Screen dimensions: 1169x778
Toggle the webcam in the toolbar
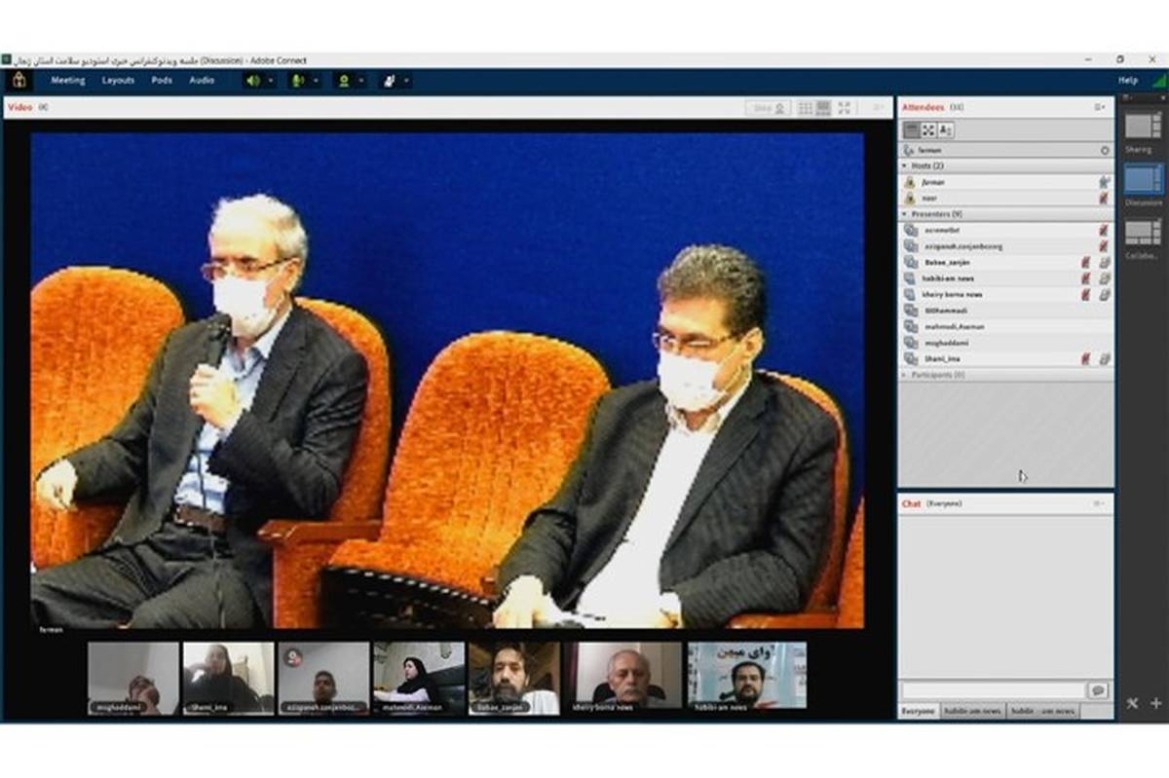pos(343,81)
